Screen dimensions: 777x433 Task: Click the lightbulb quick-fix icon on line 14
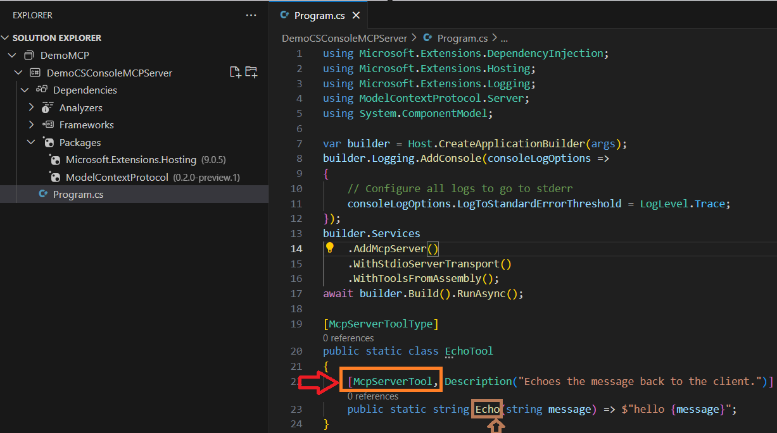pyautogui.click(x=329, y=248)
